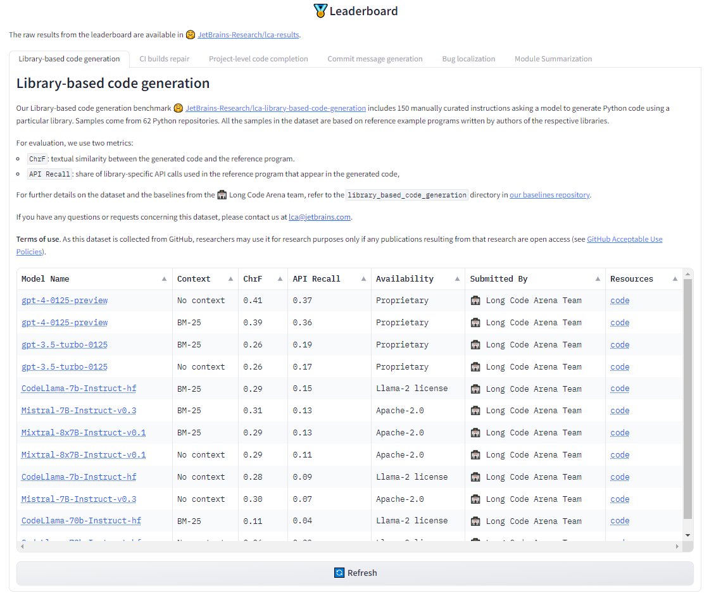Click lca@jetbrains.com email link
The width and height of the screenshot is (709, 598).
(320, 217)
